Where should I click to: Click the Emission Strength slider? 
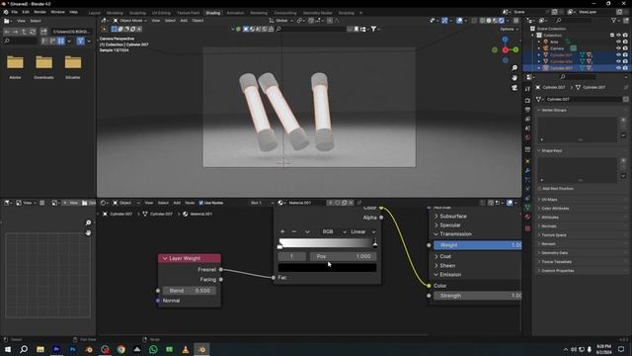click(478, 296)
